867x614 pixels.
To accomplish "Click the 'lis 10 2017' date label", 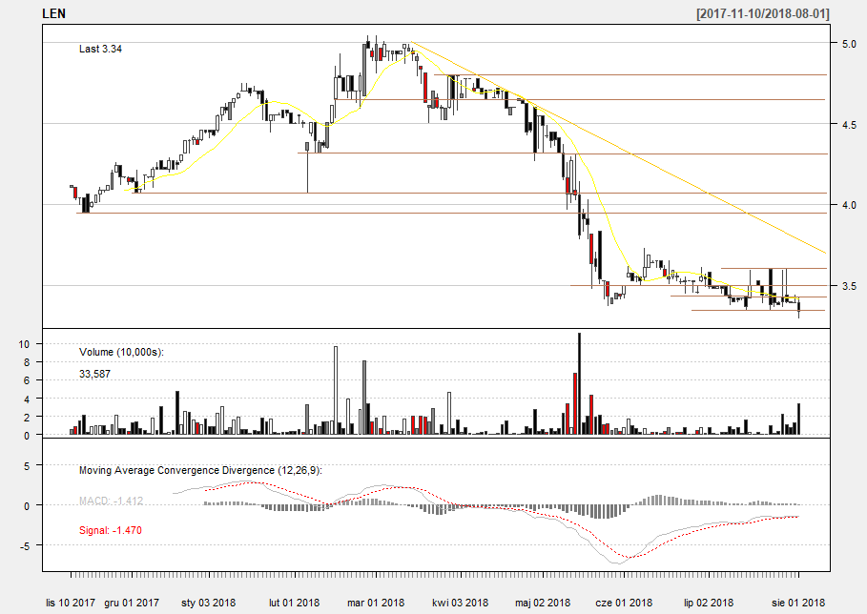I will coord(71,603).
